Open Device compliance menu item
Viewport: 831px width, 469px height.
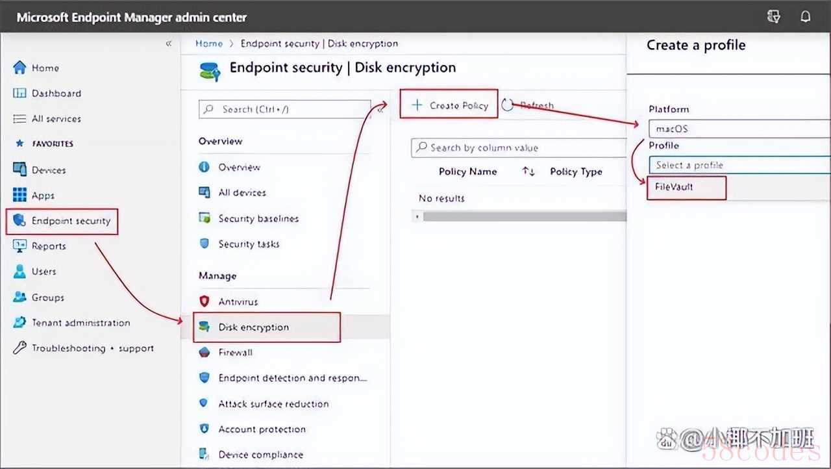pyautogui.click(x=260, y=454)
